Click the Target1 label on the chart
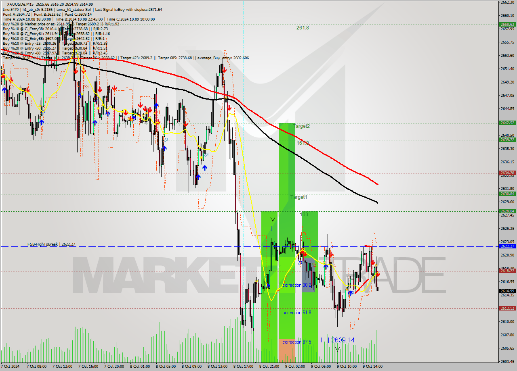Screen dimensions: 517x371 click(x=299, y=197)
